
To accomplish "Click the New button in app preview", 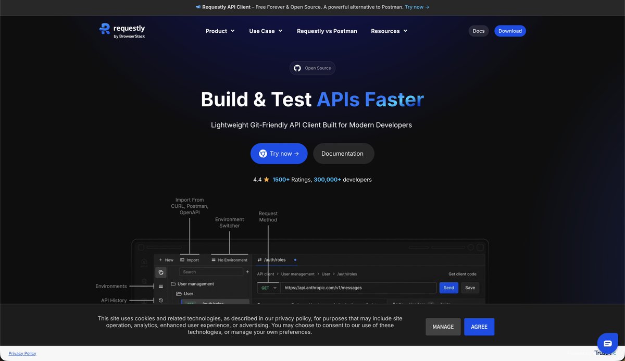I will [x=166, y=260].
